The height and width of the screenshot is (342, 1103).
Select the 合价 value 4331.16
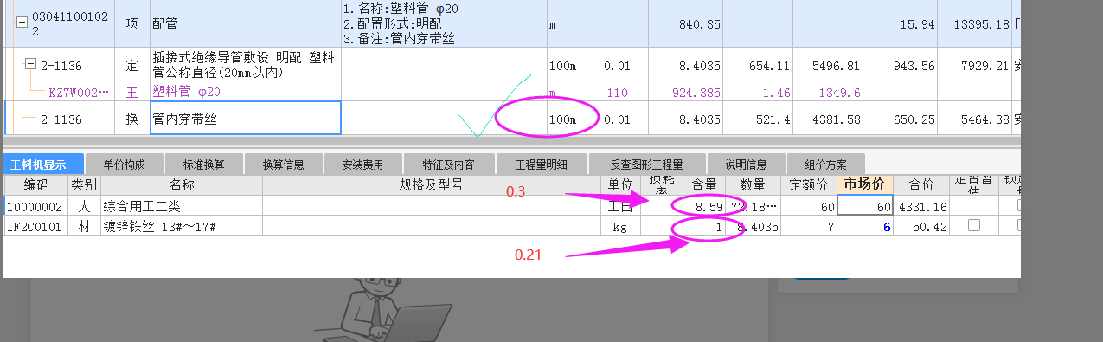[921, 206]
